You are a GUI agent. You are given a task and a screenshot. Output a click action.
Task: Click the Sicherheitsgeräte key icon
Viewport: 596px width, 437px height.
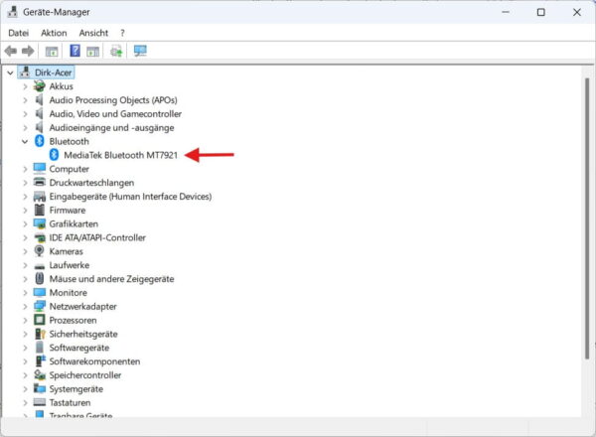(40, 334)
